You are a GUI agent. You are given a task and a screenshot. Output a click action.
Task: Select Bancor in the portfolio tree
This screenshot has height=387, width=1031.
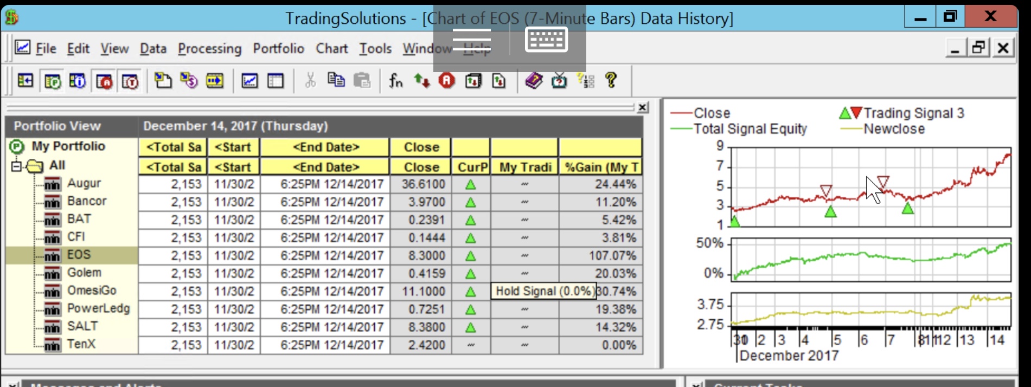(x=87, y=201)
